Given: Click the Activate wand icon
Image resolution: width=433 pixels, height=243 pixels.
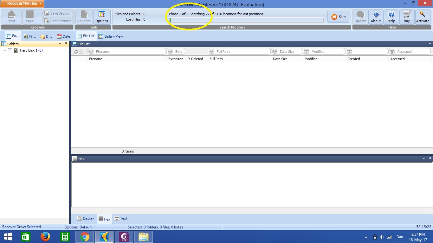Looking at the screenshot, I should tap(423, 17).
